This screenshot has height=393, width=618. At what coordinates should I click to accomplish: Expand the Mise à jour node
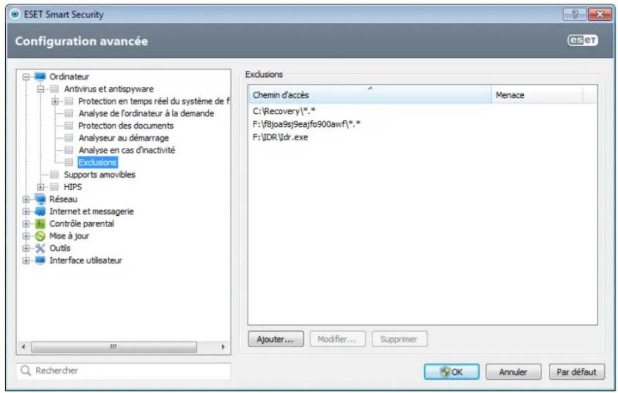click(26, 235)
